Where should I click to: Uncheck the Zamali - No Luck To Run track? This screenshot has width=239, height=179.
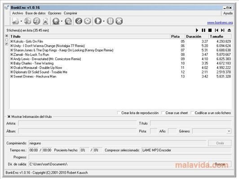(x=12, y=54)
